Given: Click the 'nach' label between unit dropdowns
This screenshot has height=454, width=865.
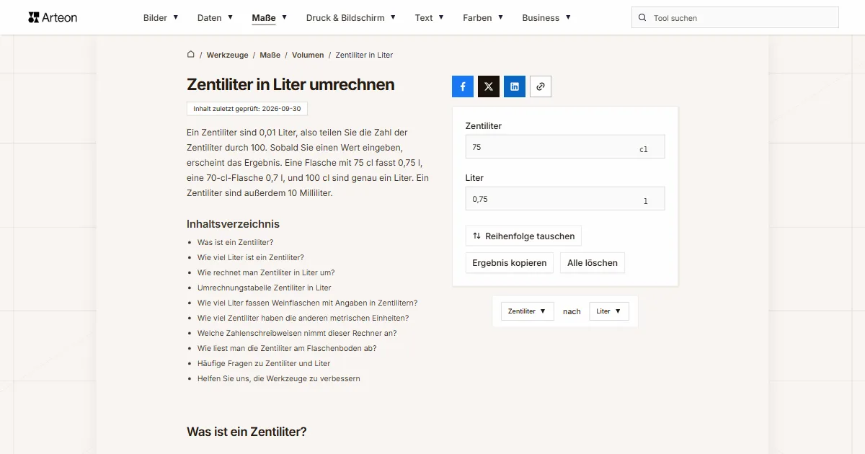Looking at the screenshot, I should [x=572, y=311].
